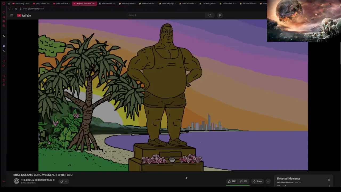Open the YouTube hamburger guide menu

tap(12, 15)
